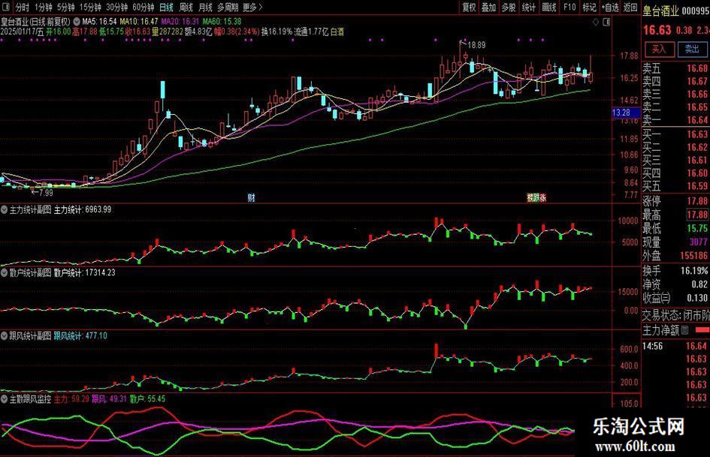Switch to 分时 intraday view

tap(22, 8)
